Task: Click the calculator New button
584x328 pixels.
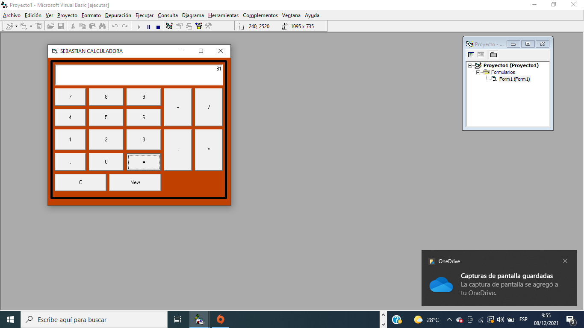Action: pos(135,182)
